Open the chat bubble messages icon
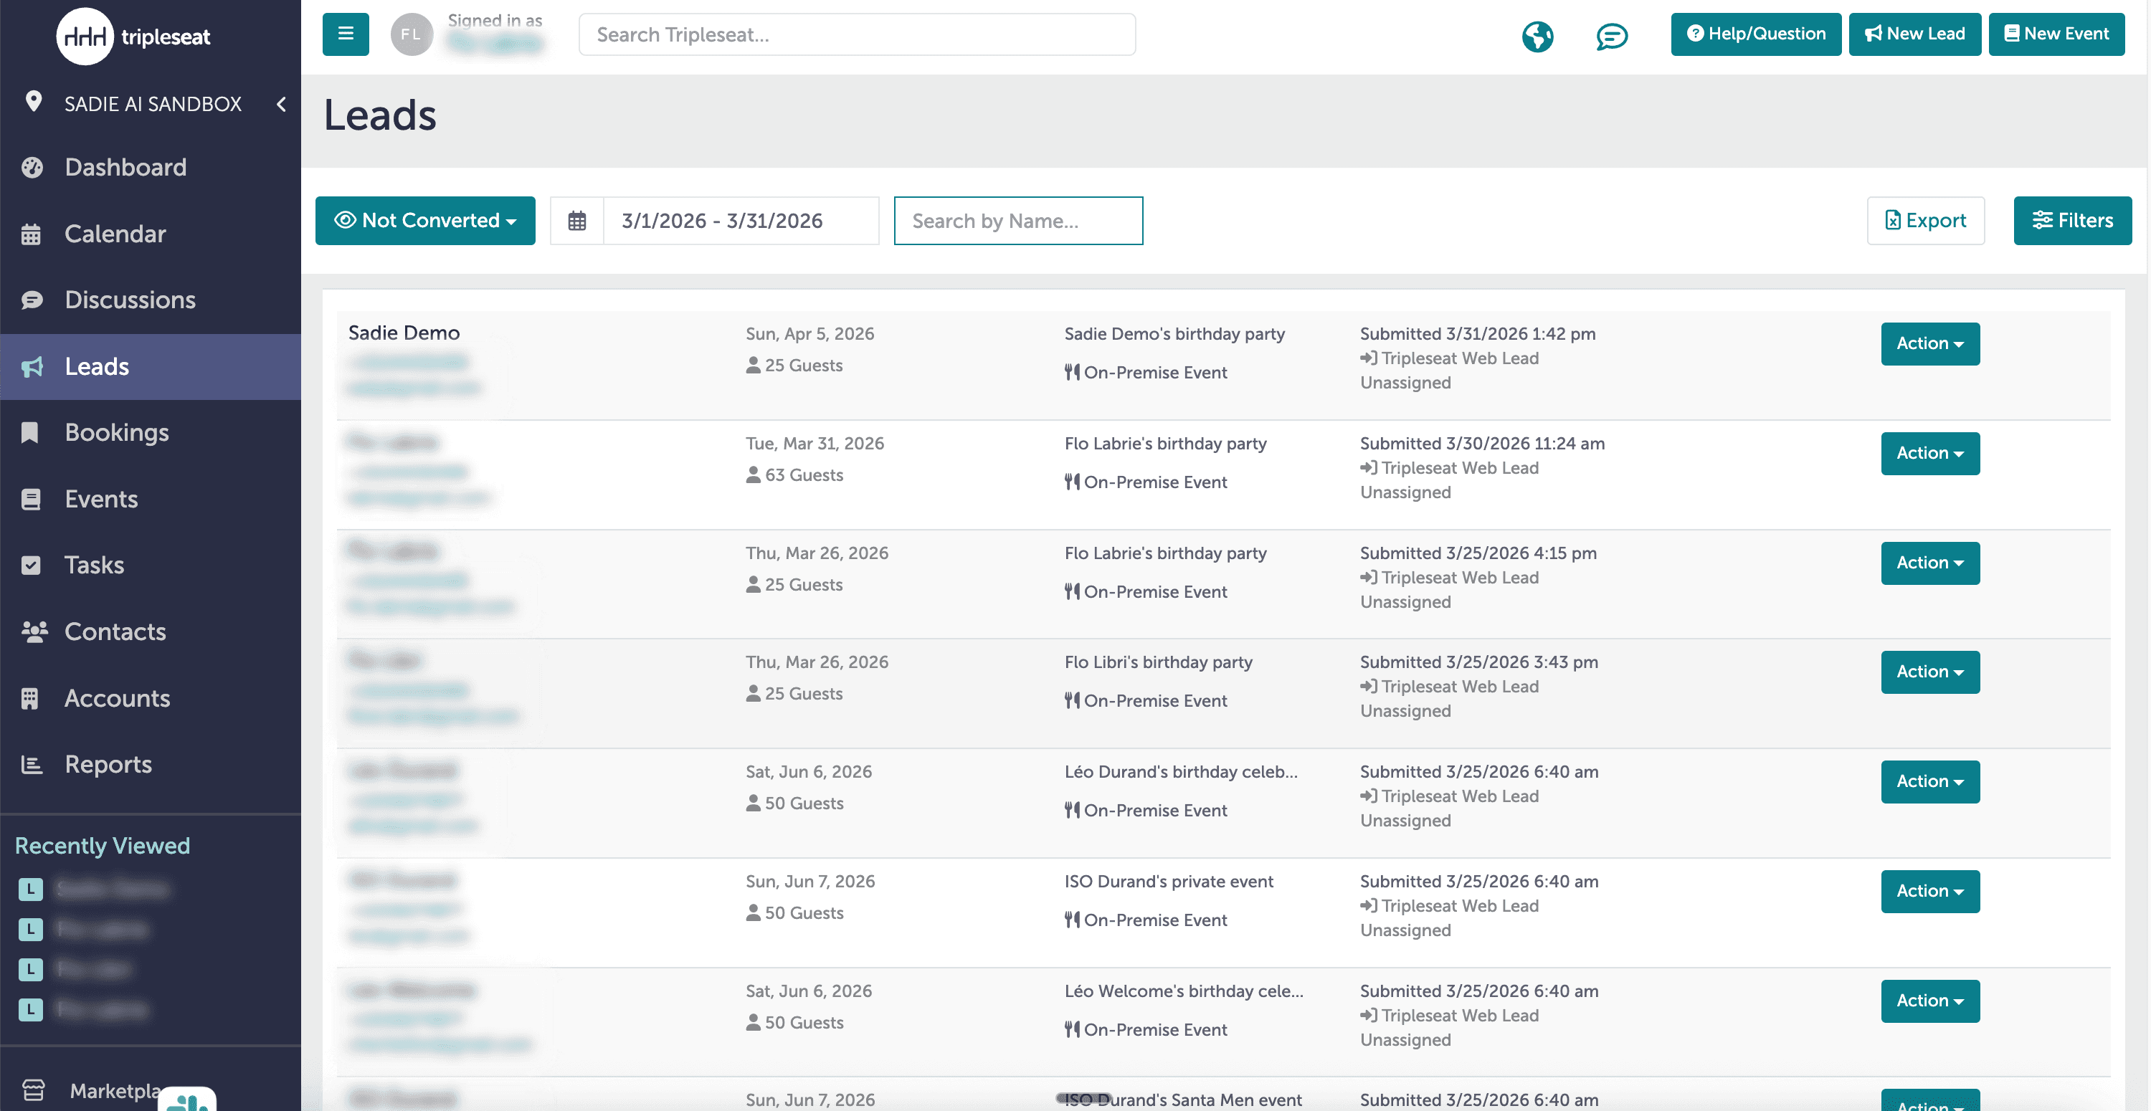2151x1111 pixels. pyautogui.click(x=1611, y=36)
